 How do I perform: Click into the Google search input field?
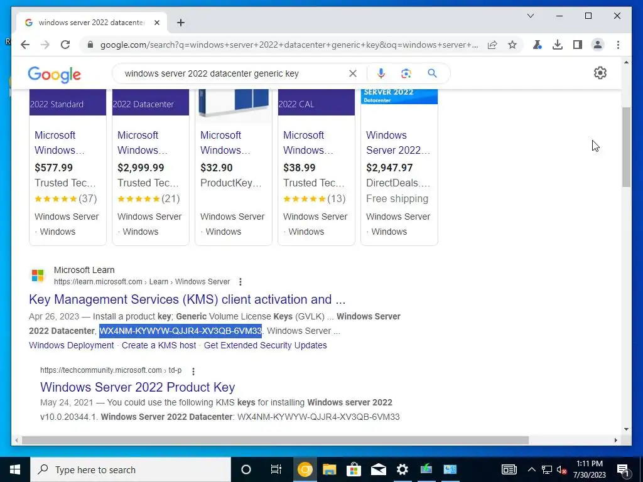pyautogui.click(x=234, y=74)
